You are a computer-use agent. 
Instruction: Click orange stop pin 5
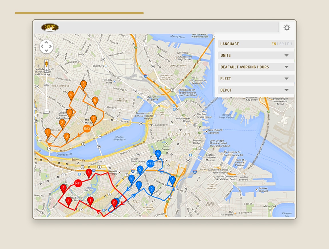point(84,85)
